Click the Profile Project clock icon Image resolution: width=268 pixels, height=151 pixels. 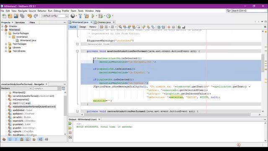(x=109, y=16)
